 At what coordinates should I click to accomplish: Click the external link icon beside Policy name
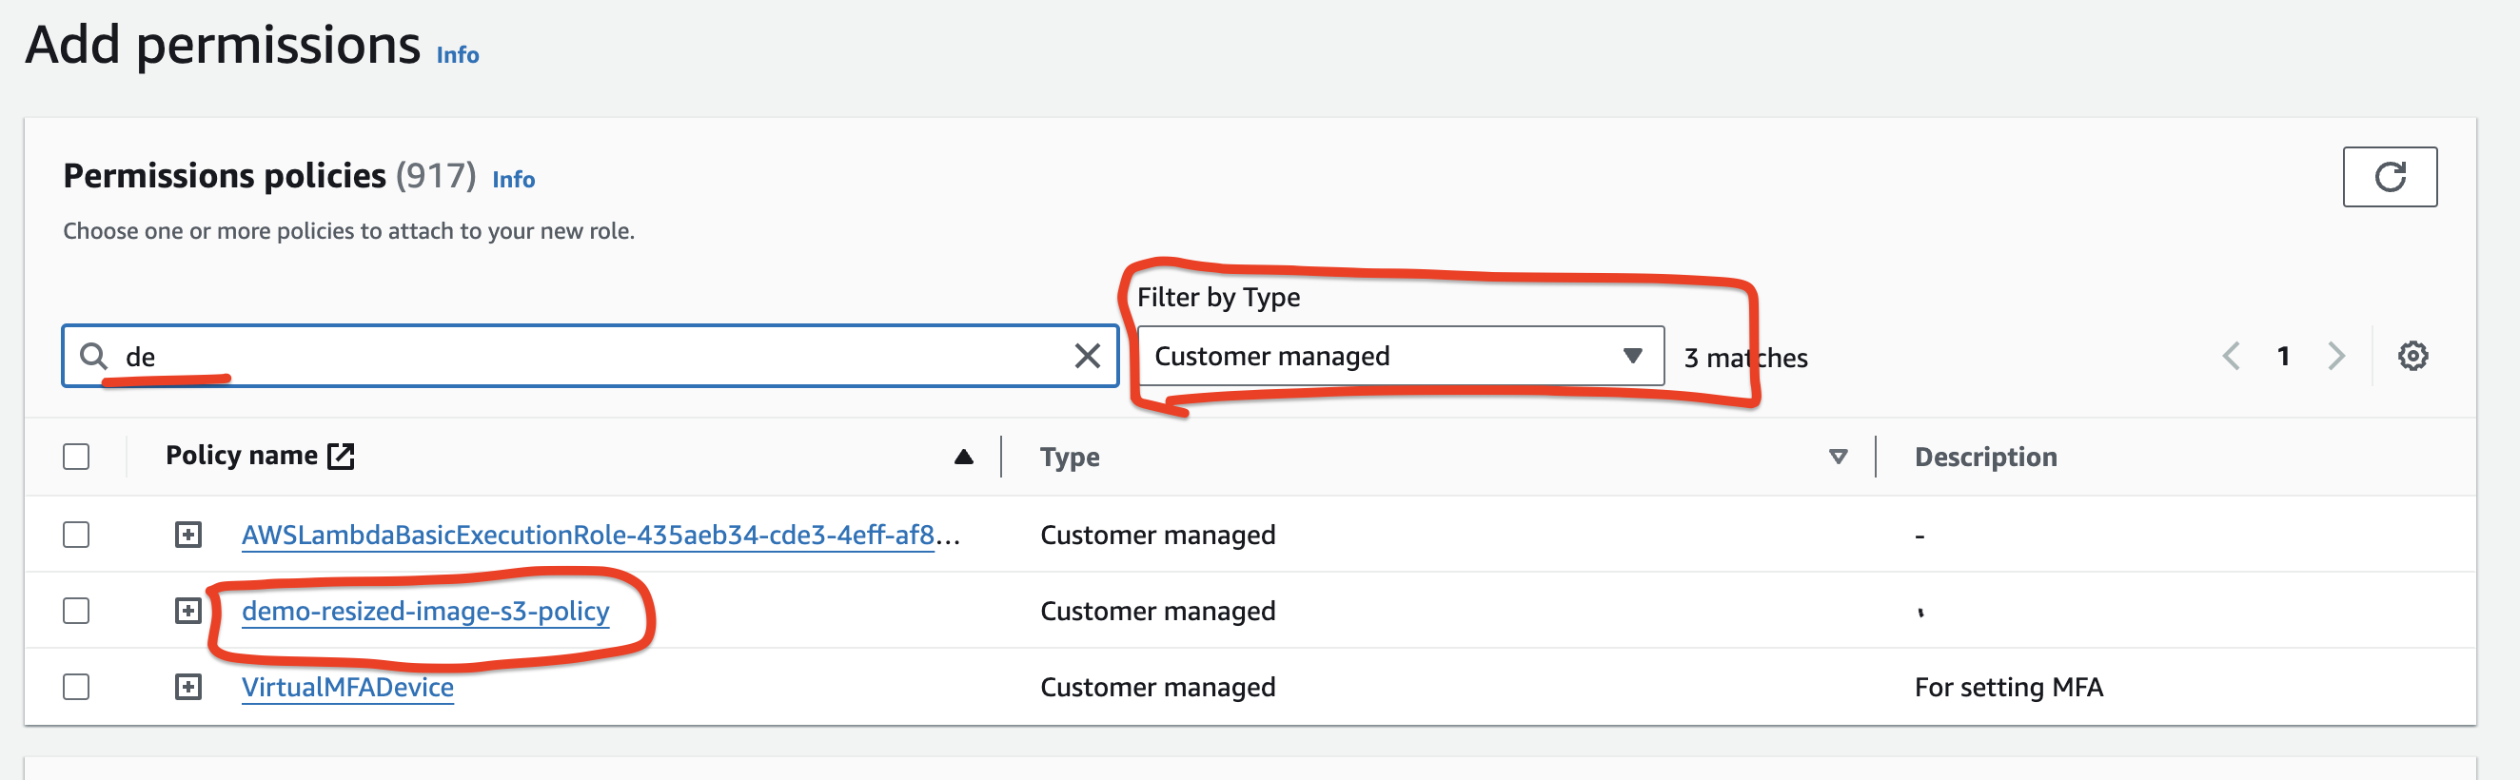point(341,456)
